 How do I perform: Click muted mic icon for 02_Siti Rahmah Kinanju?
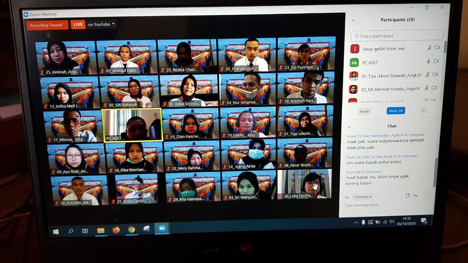coord(427,88)
